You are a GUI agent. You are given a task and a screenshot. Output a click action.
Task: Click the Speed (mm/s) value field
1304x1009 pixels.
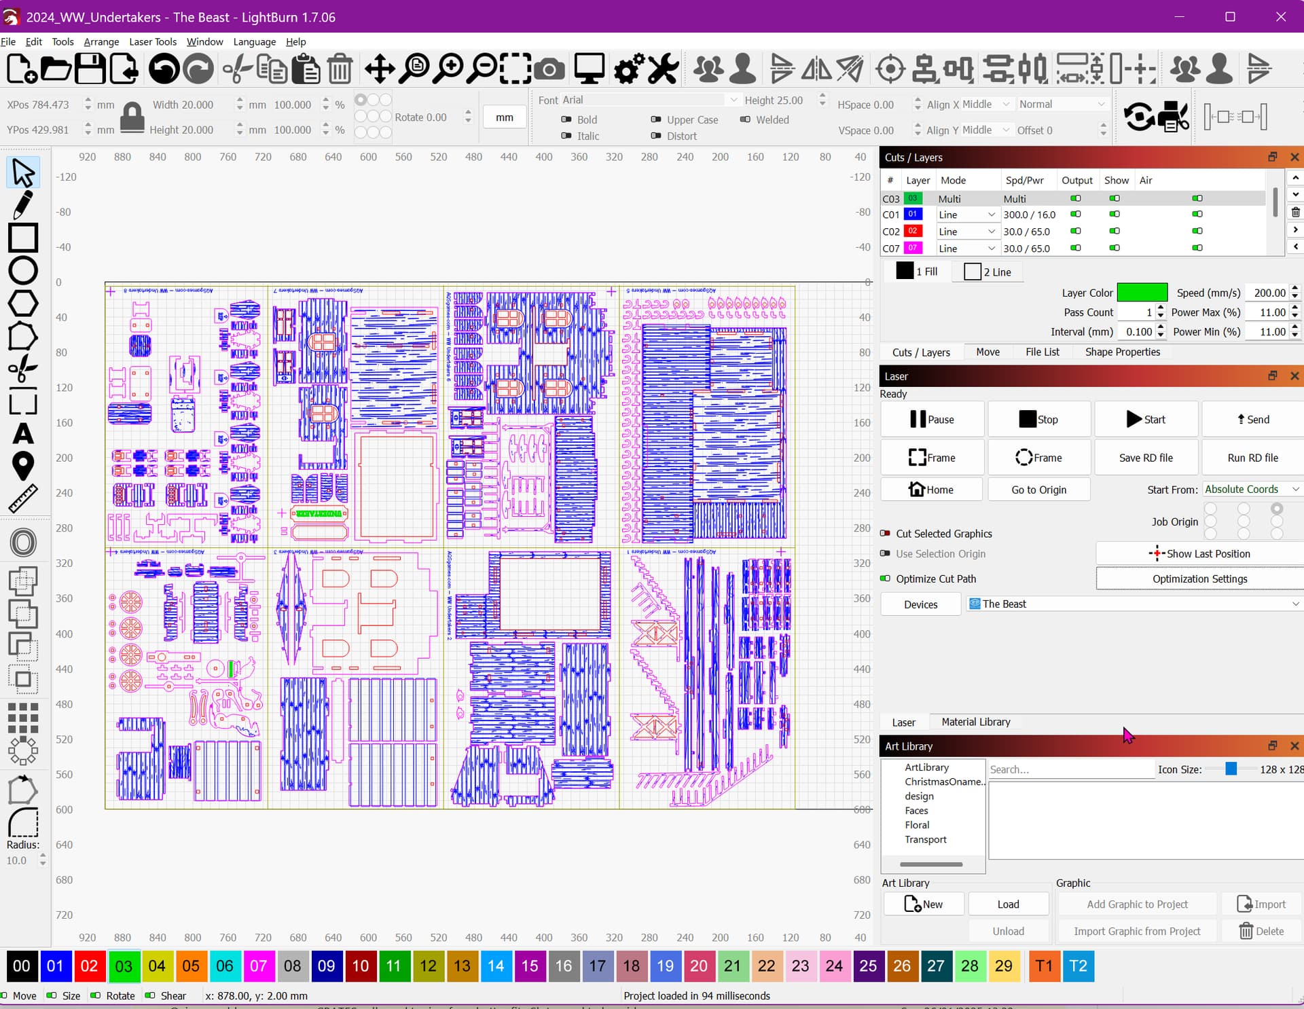click(1267, 293)
